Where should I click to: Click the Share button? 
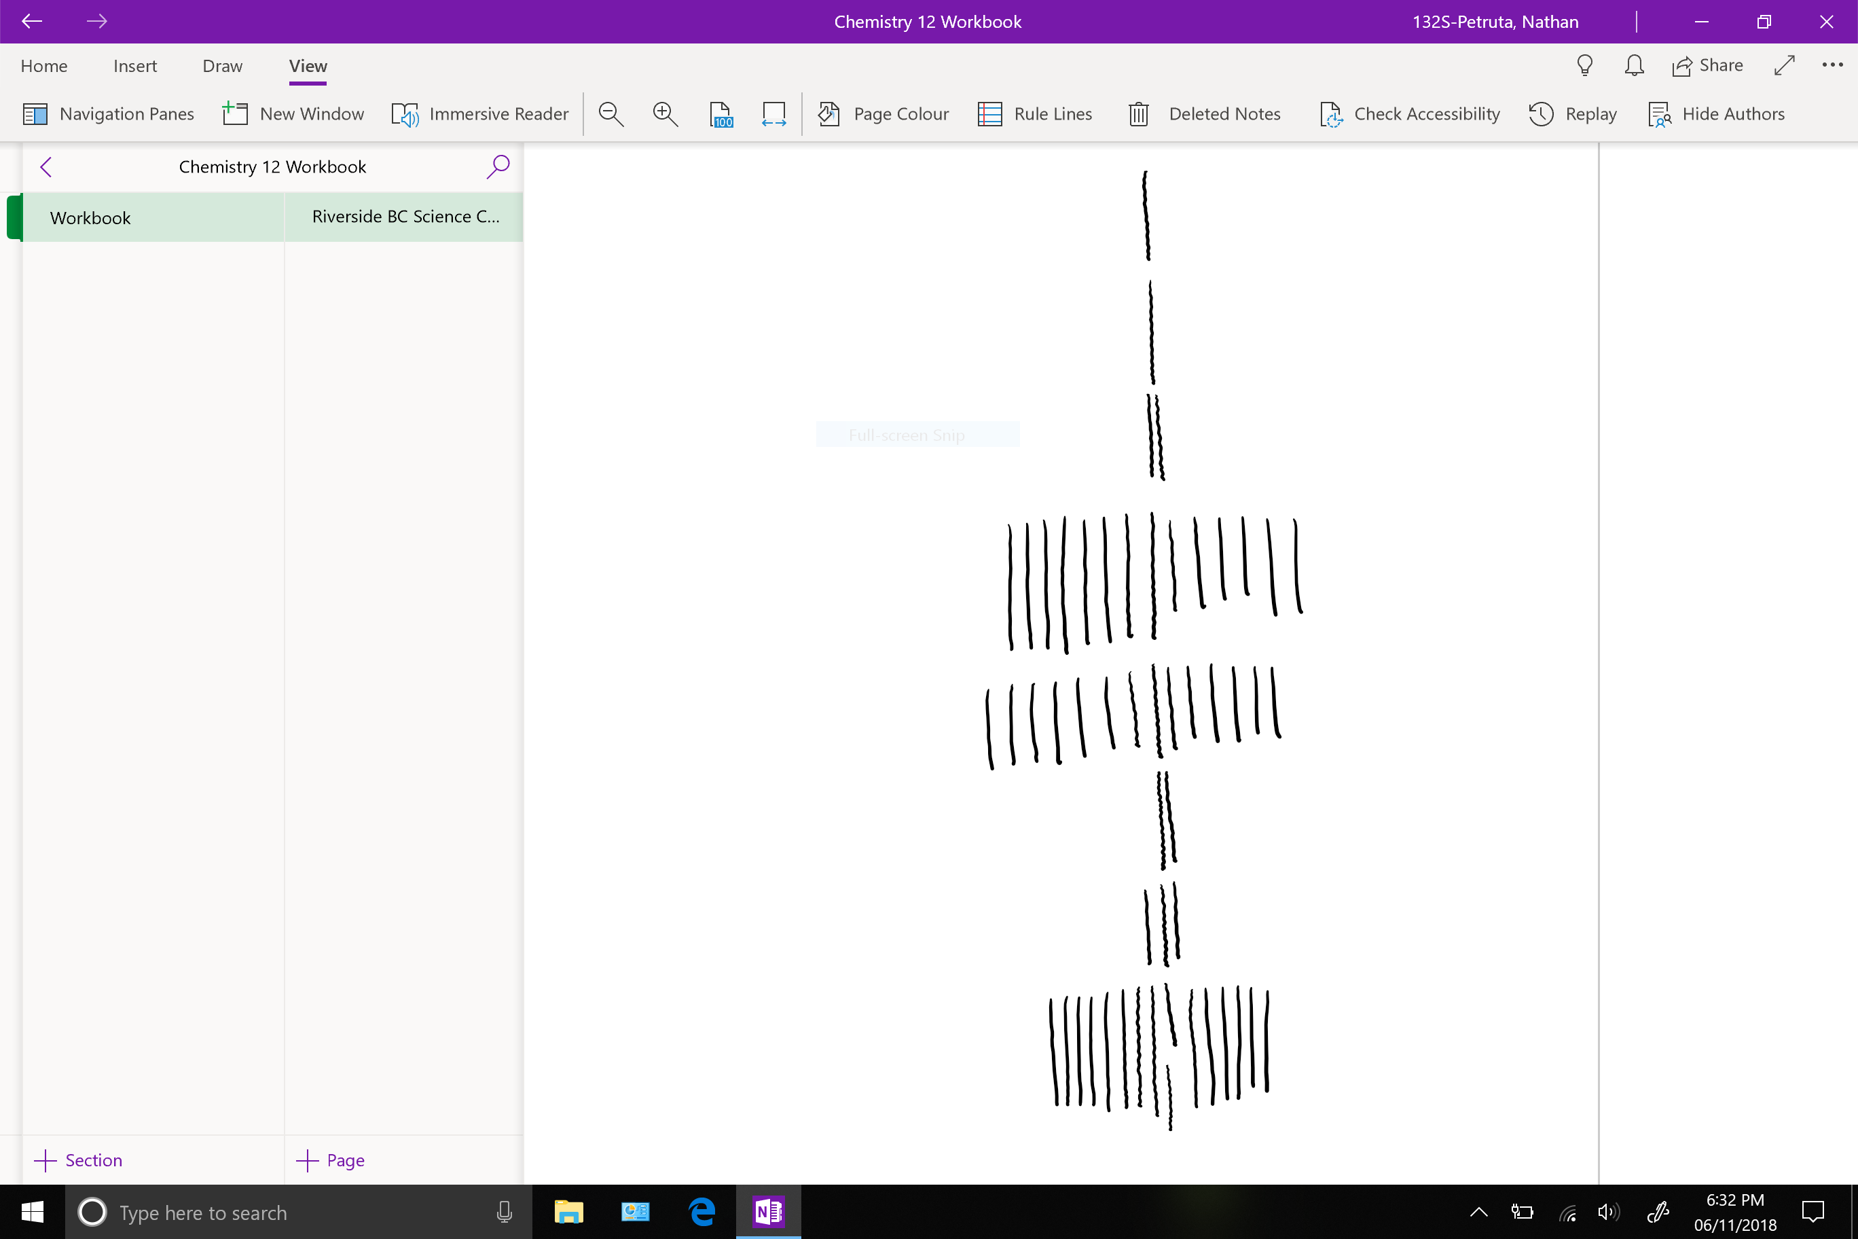pos(1707,66)
